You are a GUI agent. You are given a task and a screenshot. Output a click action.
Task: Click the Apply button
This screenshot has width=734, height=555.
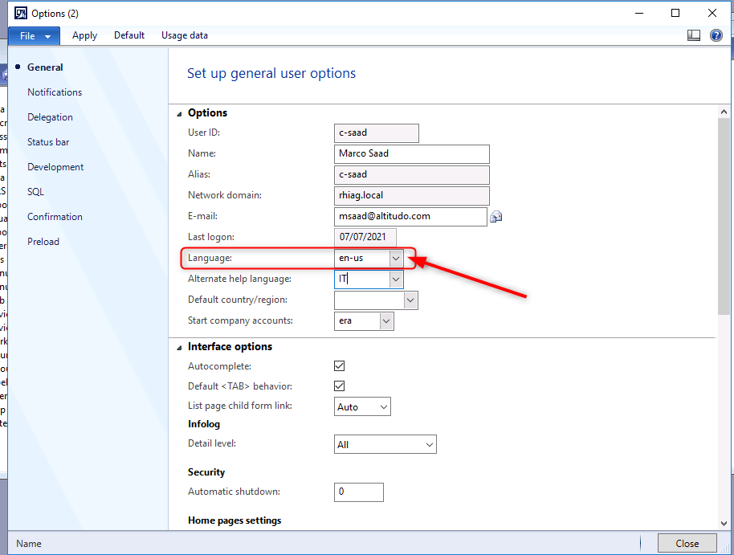pos(84,35)
